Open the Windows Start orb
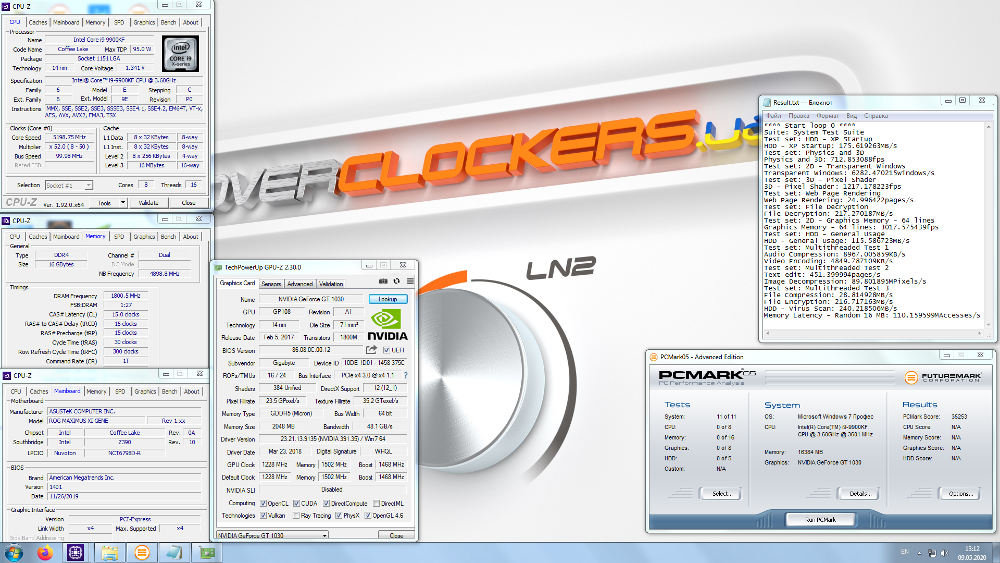 click(14, 553)
